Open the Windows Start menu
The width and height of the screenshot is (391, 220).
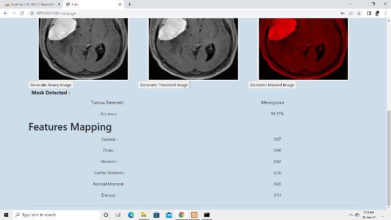[x=6, y=215]
